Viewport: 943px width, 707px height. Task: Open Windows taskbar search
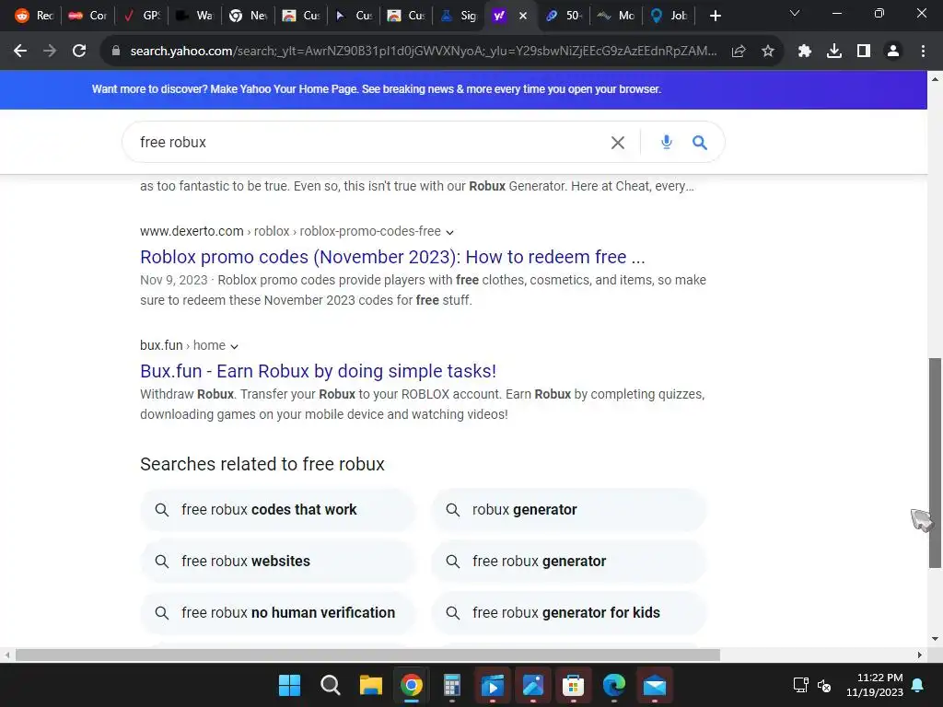pyautogui.click(x=331, y=685)
